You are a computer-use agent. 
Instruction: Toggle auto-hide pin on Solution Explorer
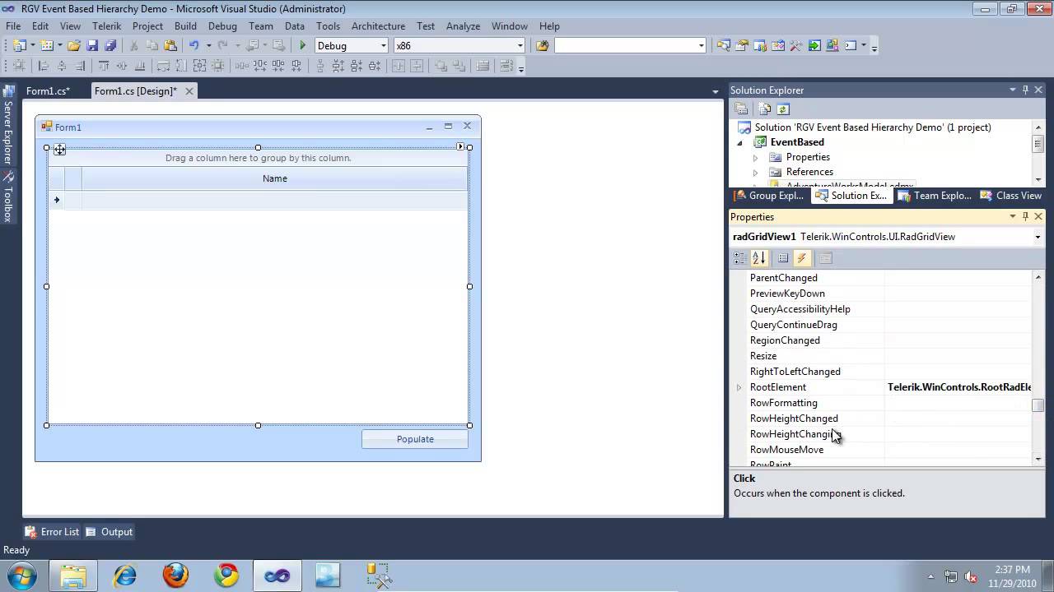pos(1025,90)
